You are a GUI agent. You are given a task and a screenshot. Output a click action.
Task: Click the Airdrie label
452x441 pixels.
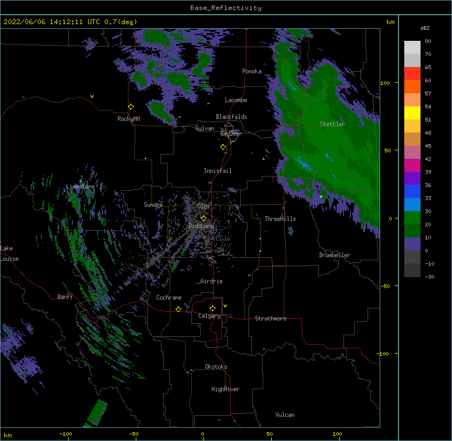click(211, 281)
